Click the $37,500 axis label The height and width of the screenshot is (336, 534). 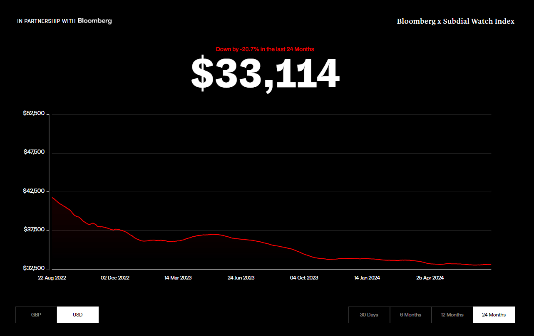pos(34,230)
